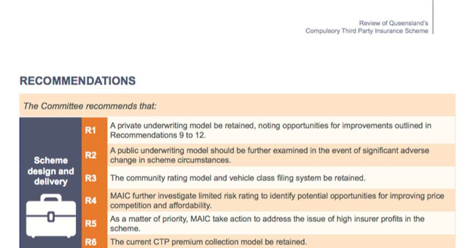This screenshot has width=475, height=248.
Task: Select the R3 orange label
Action: click(x=91, y=178)
